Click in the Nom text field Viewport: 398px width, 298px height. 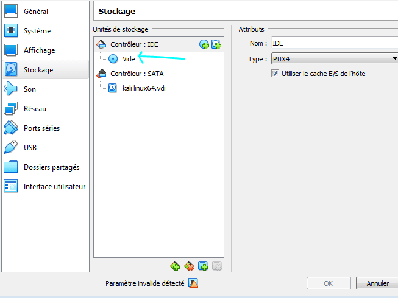click(334, 44)
